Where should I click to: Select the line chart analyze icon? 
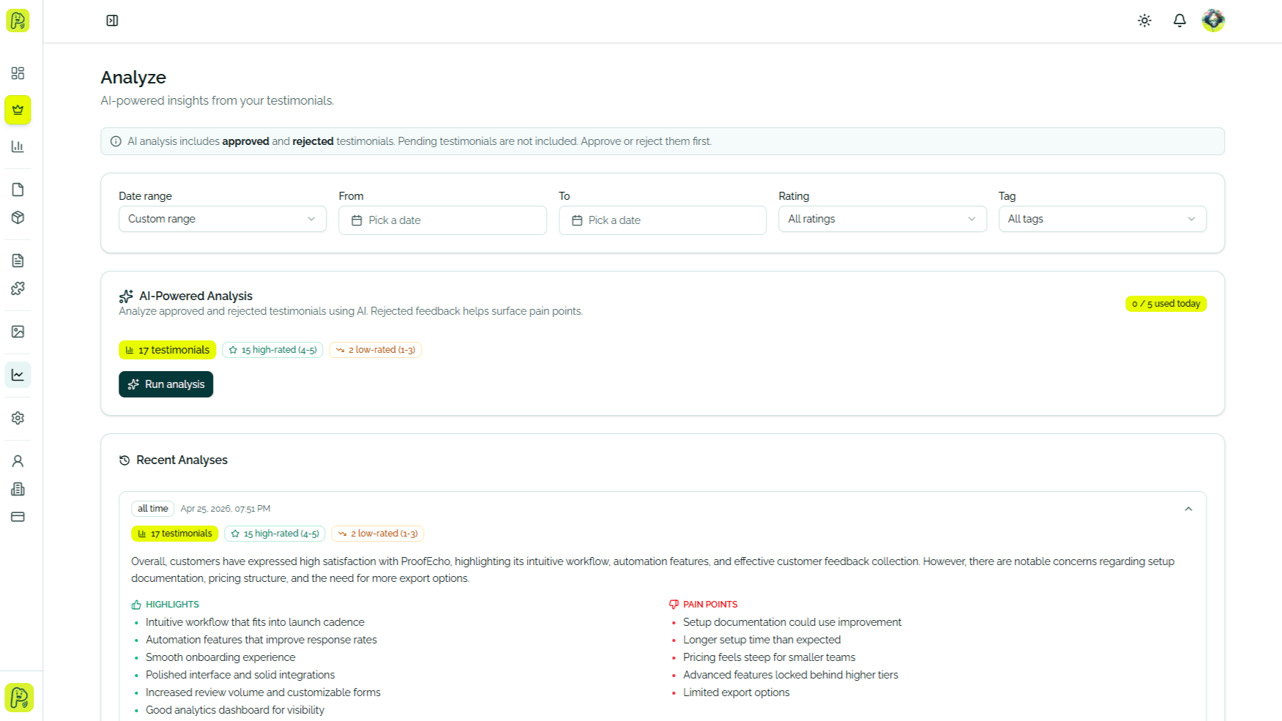18,375
